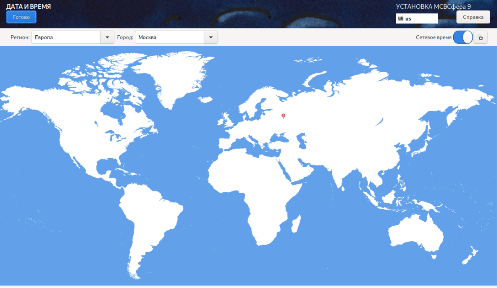Click Iceland on the world map
The width and height of the screenshot is (497, 288).
click(x=206, y=99)
